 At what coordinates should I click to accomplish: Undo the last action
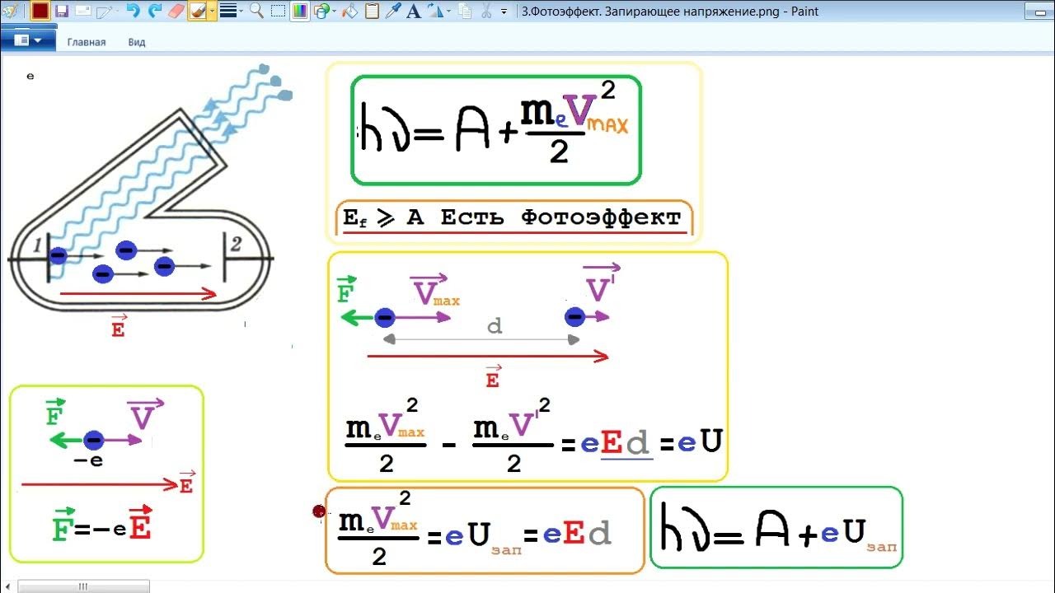point(133,11)
